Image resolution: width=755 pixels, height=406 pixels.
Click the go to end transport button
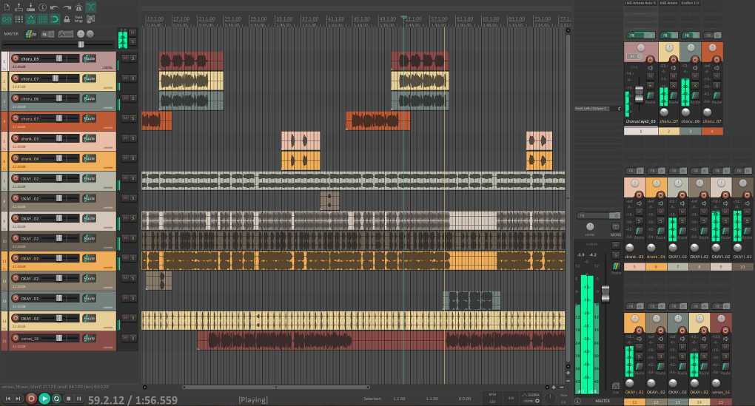point(19,399)
